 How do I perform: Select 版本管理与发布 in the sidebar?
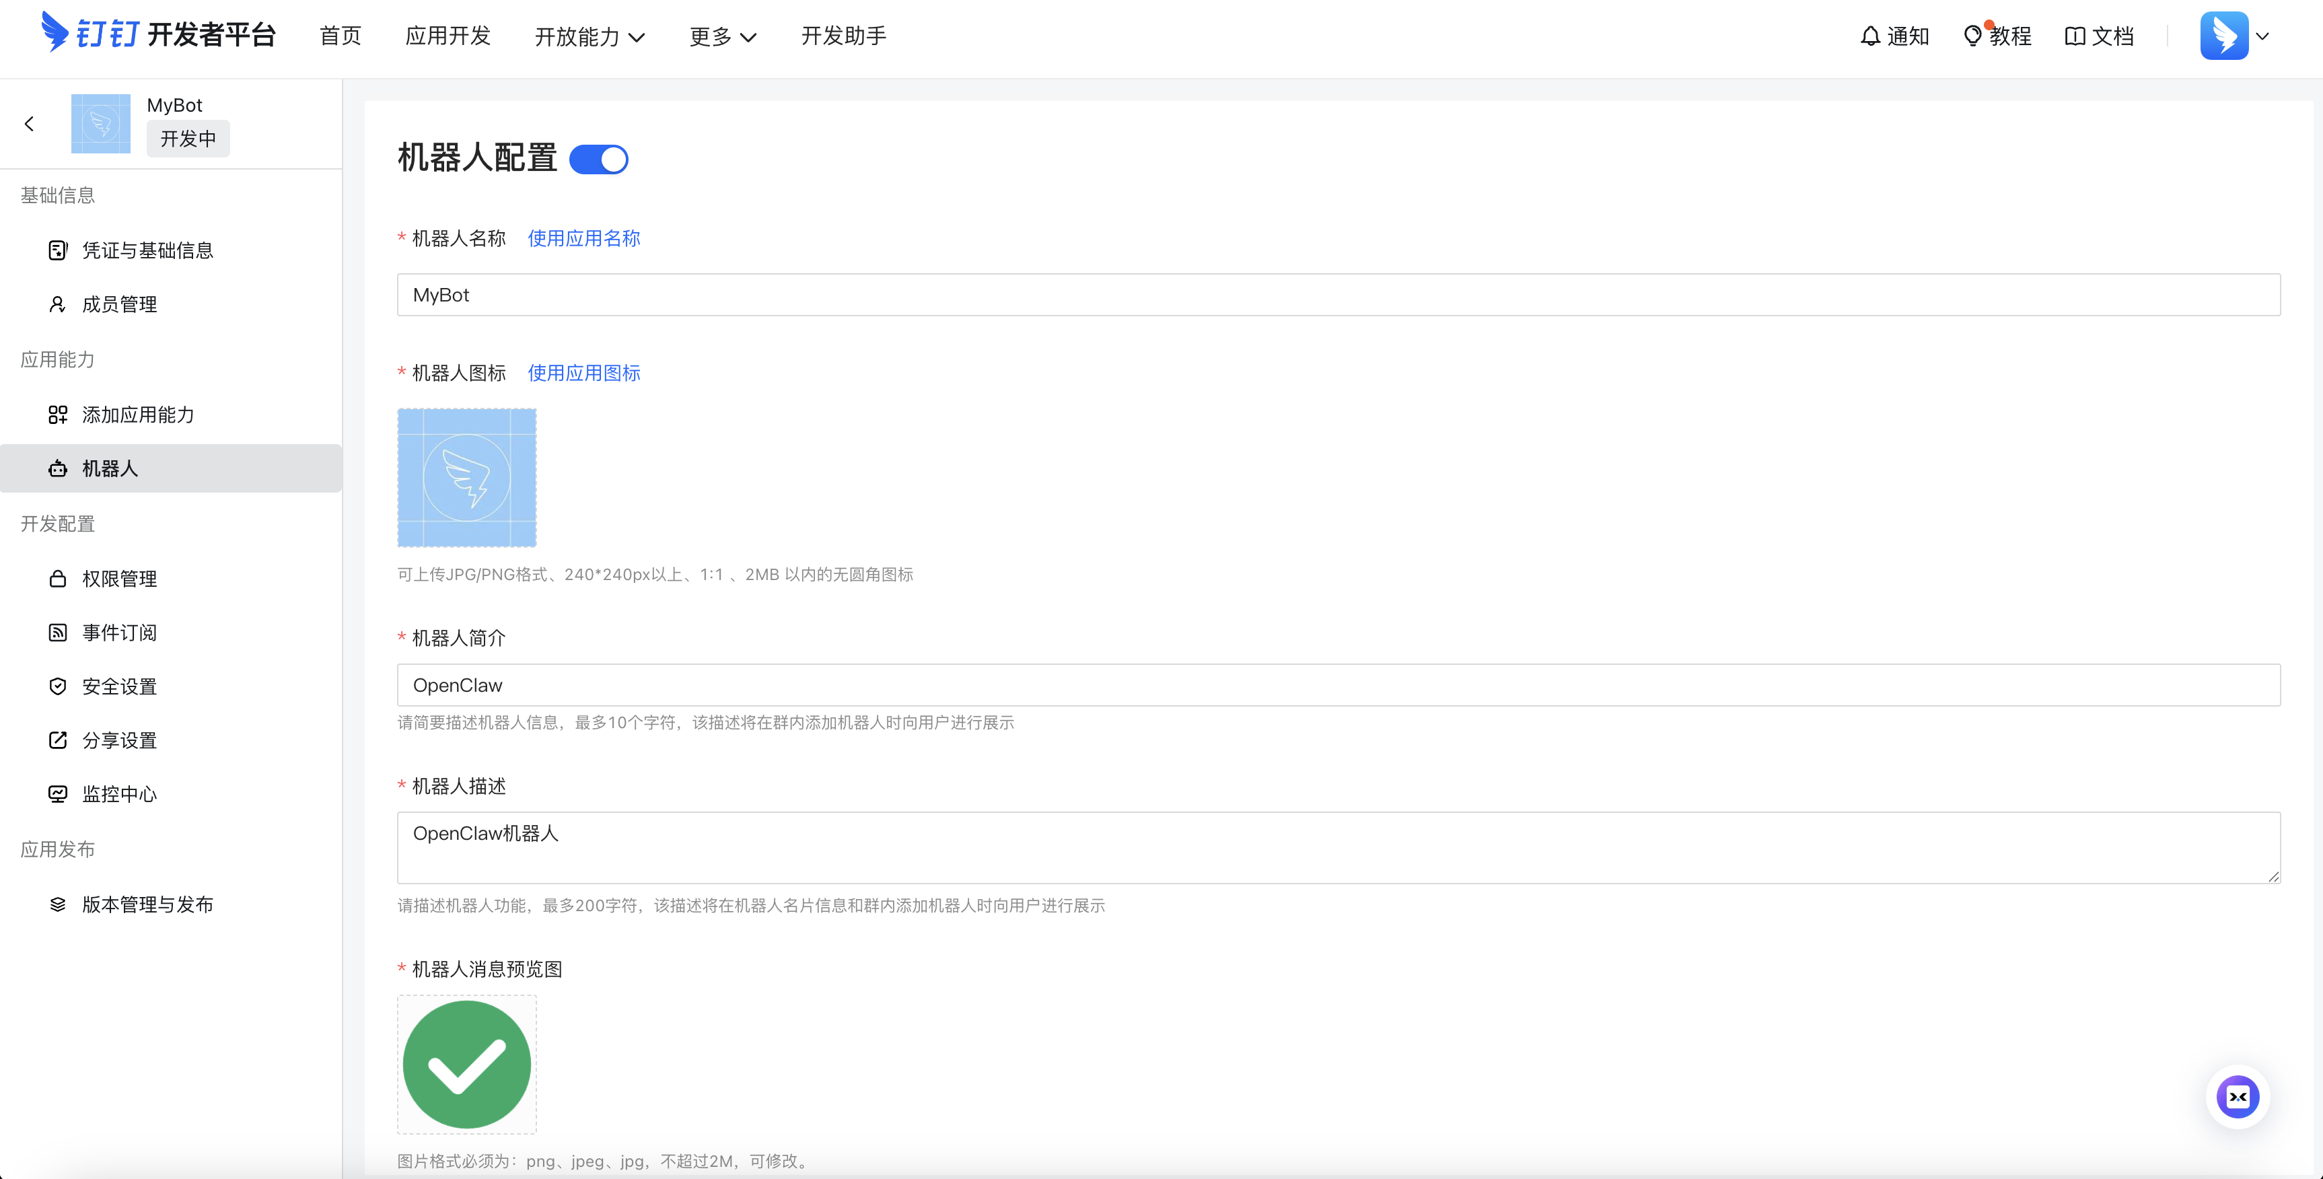coord(148,904)
